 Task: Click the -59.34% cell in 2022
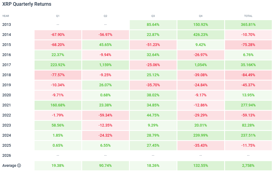pos(105,115)
